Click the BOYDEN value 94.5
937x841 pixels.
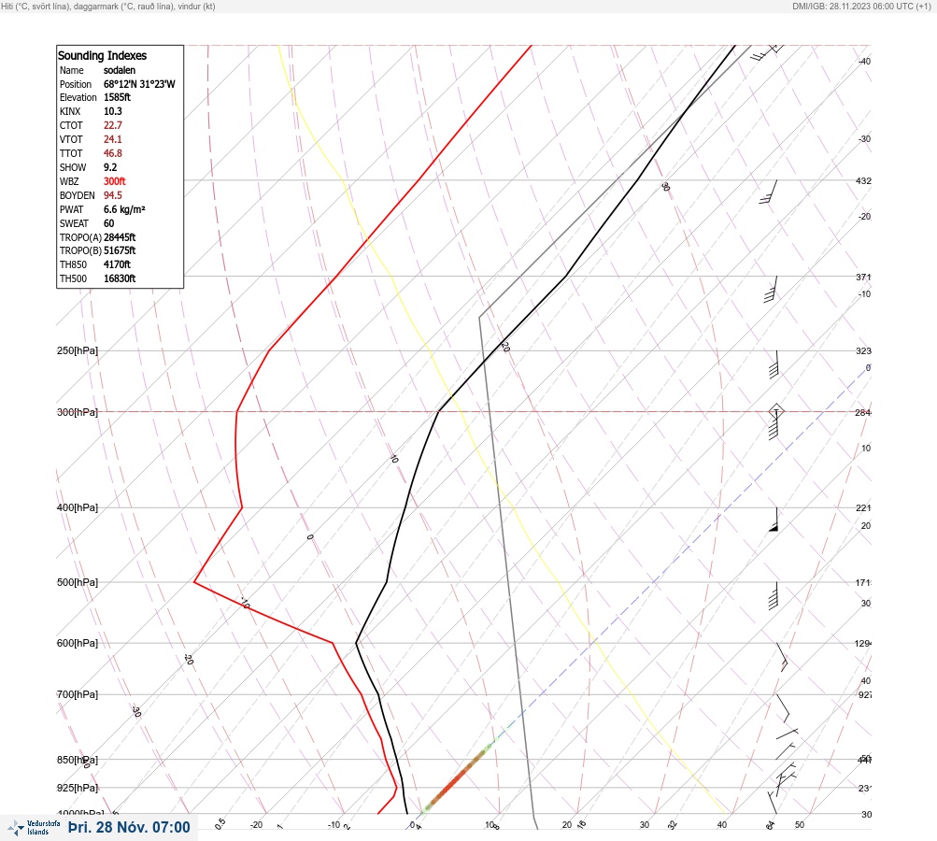[x=113, y=195]
